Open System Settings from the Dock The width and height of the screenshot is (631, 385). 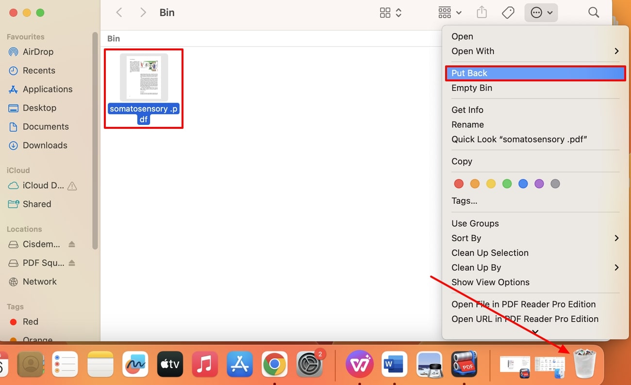click(x=310, y=364)
